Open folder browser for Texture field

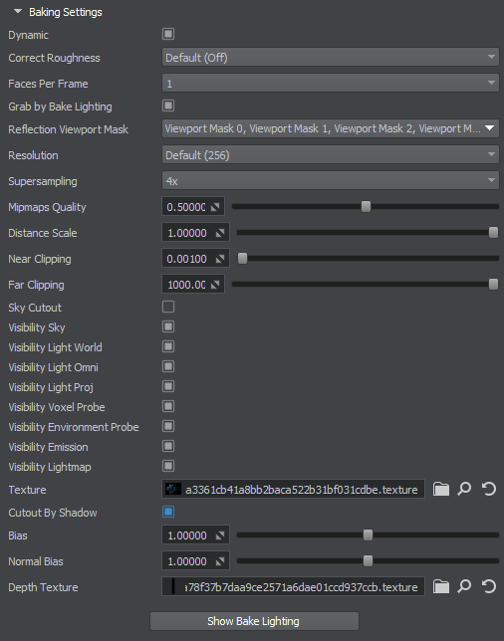(x=441, y=489)
